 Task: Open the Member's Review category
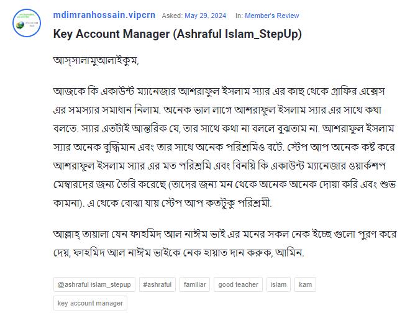276,16
